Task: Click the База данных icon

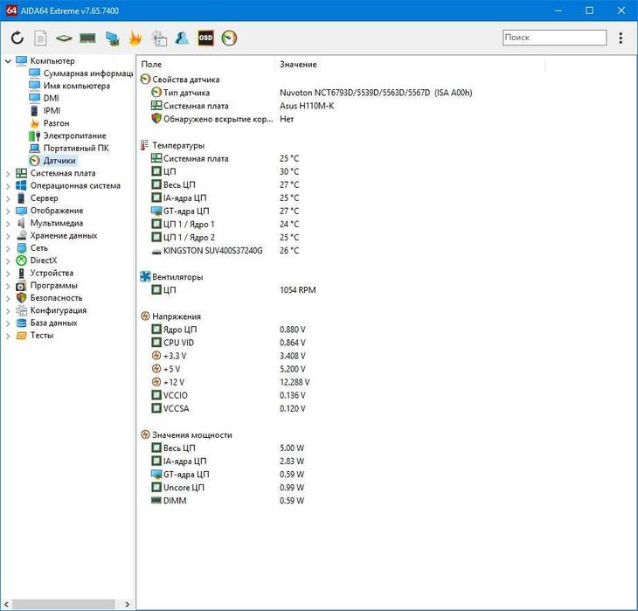Action: [x=21, y=323]
